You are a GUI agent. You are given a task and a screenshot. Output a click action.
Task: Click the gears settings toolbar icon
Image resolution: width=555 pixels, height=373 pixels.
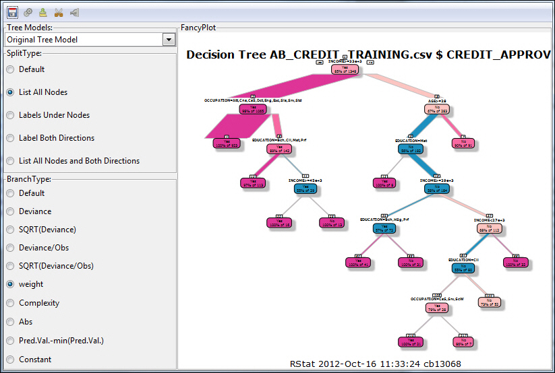(x=28, y=13)
